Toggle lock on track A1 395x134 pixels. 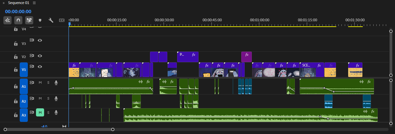[x=16, y=86]
